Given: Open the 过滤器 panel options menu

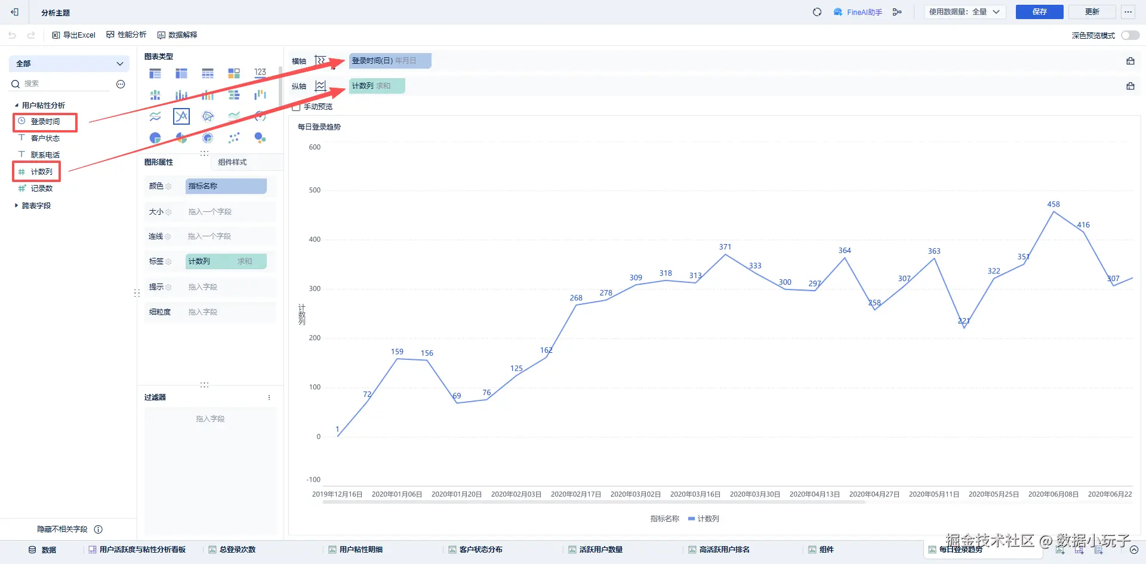Looking at the screenshot, I should [269, 397].
